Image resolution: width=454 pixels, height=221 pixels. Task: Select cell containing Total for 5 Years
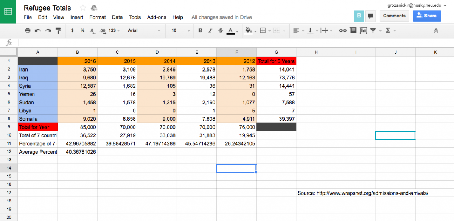click(x=276, y=61)
